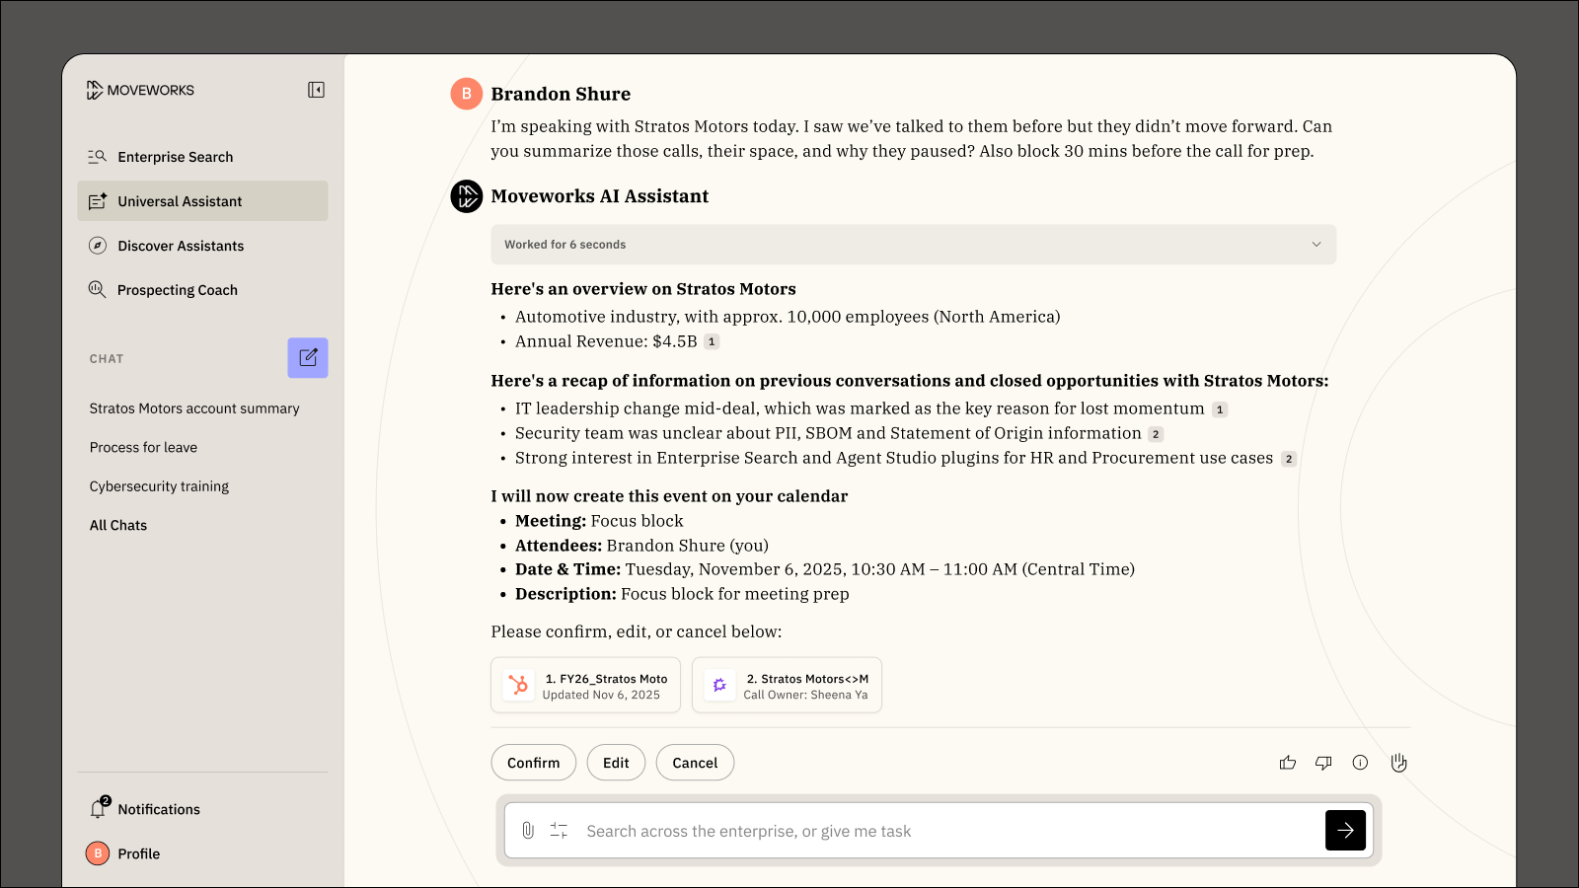View Notifications in sidebar

pyautogui.click(x=158, y=809)
